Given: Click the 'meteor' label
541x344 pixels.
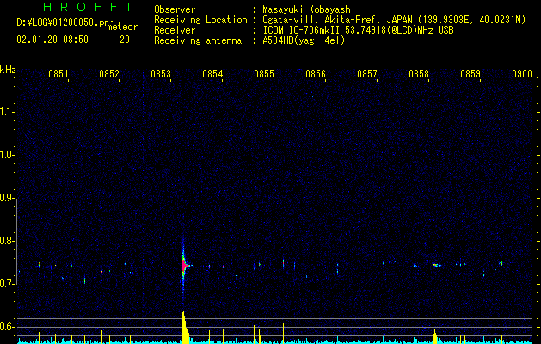Looking at the screenshot, I should click(122, 27).
